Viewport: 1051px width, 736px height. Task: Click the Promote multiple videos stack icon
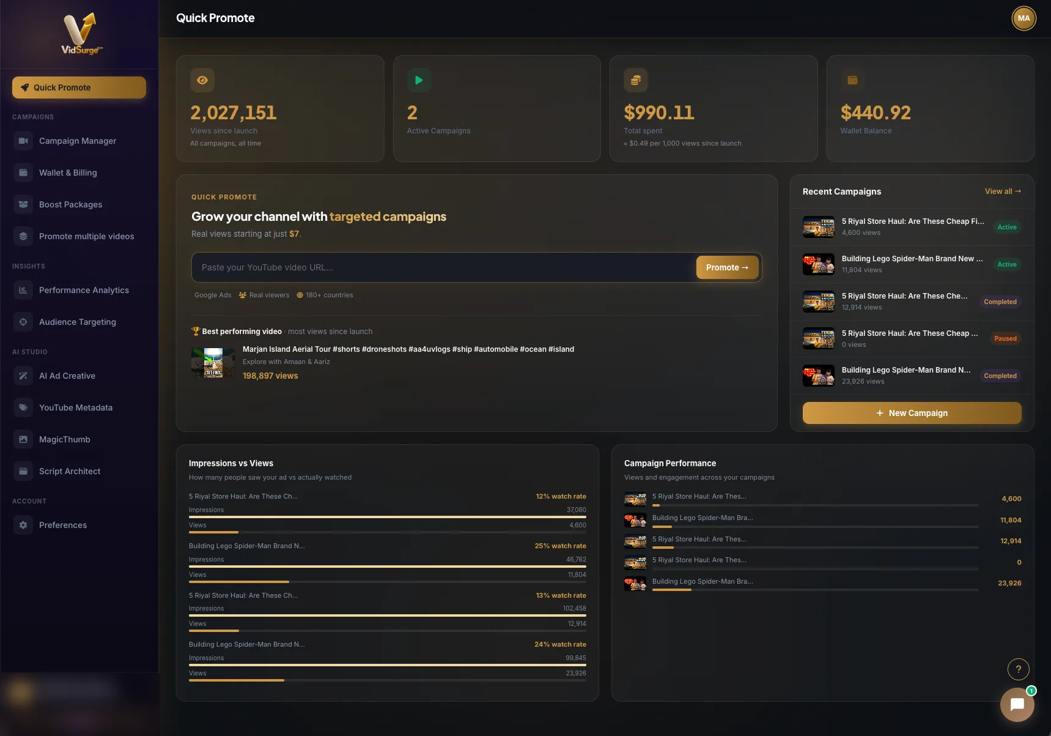[x=23, y=236]
